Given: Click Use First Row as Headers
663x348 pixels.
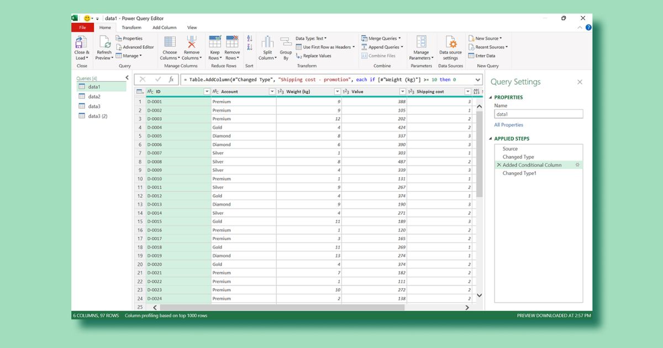Looking at the screenshot, I should tap(325, 47).
